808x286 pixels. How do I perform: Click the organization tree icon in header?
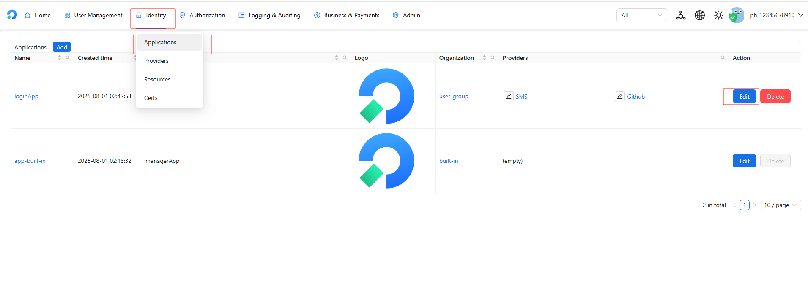tap(680, 15)
